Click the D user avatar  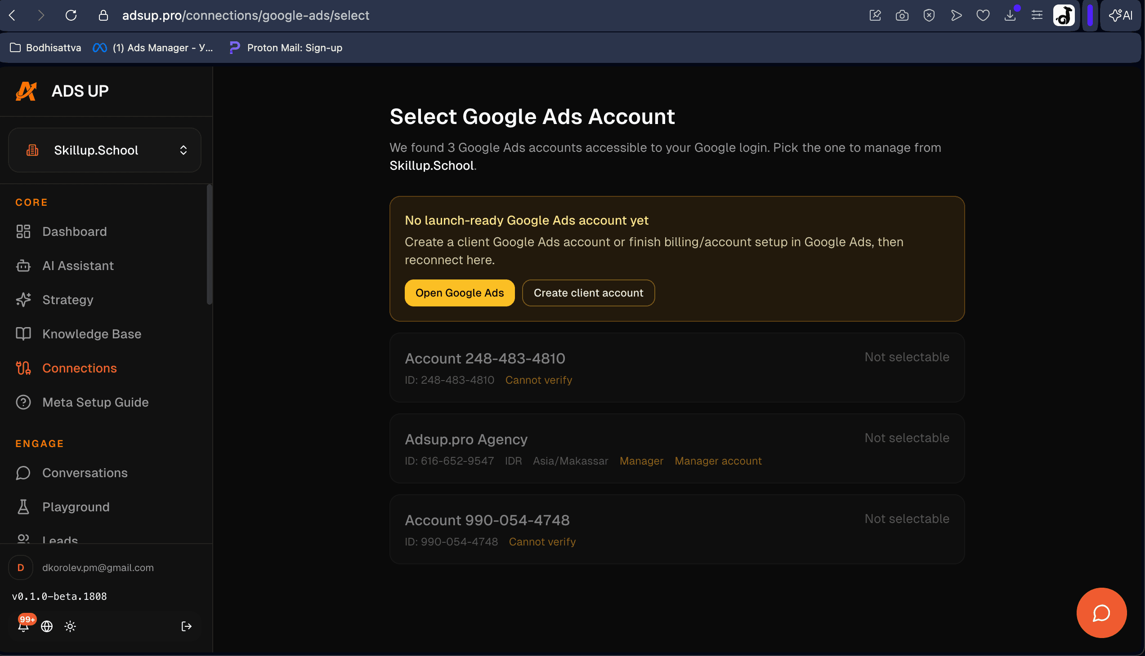[x=21, y=567]
